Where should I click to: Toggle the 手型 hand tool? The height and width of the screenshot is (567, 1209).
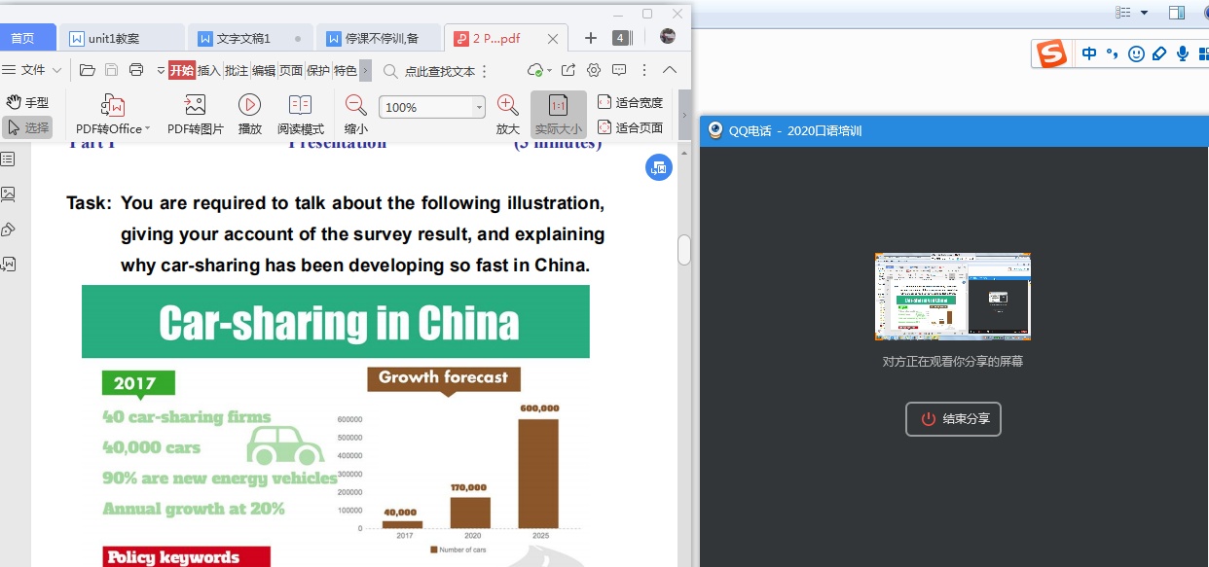(27, 102)
